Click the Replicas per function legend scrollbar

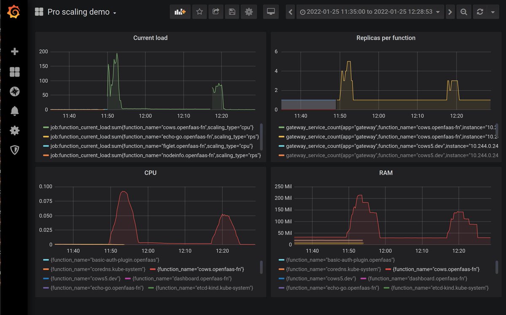(x=497, y=131)
